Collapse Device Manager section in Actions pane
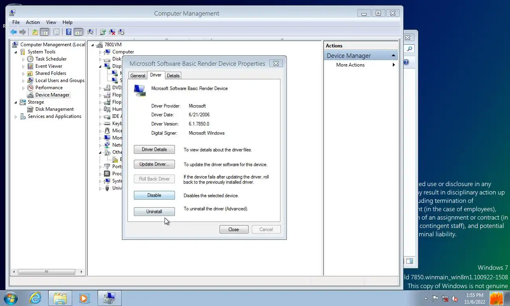Screen dimensions: 510x306 click(393, 55)
